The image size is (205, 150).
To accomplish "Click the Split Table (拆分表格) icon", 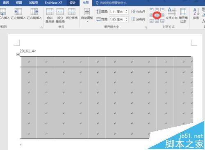I will (x=72, y=12).
